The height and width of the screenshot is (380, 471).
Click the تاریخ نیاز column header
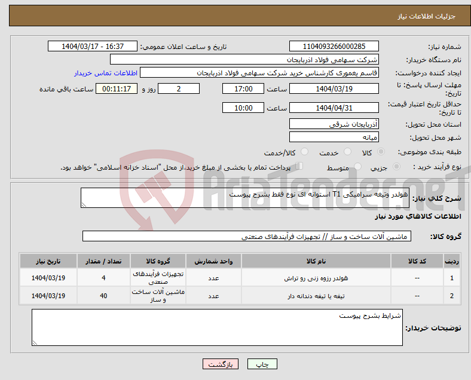coord(48,261)
